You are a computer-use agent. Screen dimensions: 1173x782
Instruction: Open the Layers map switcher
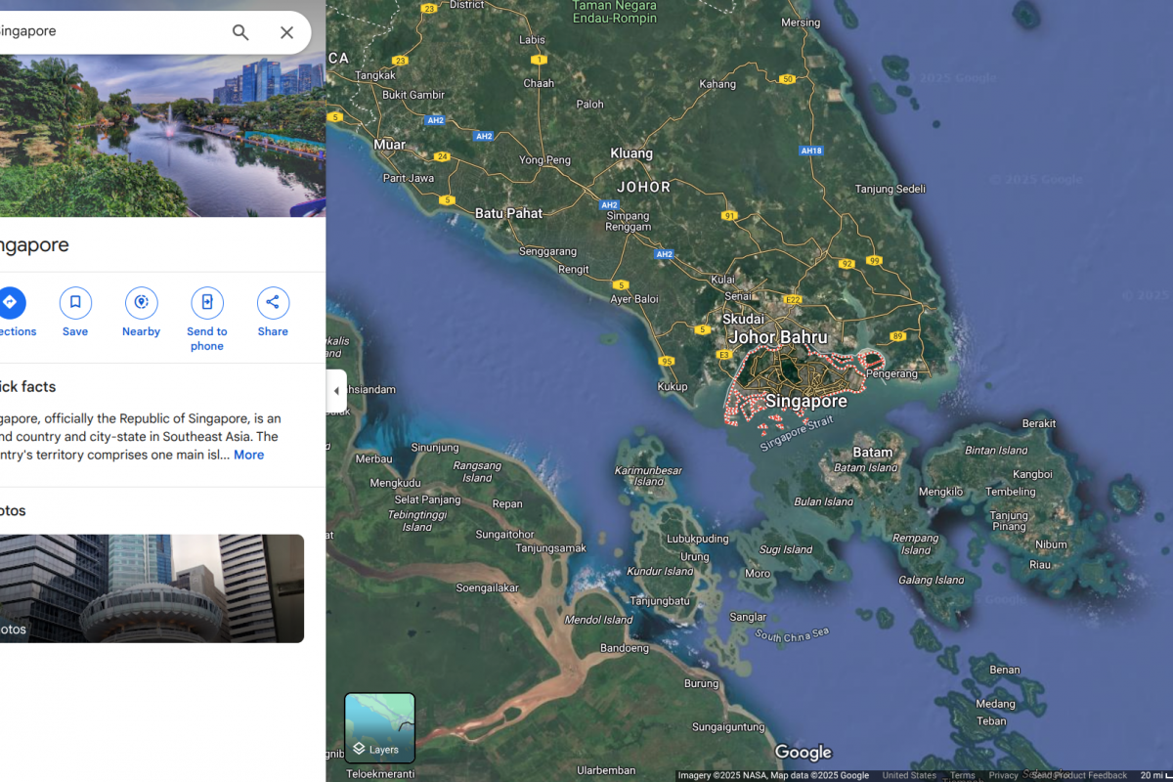point(380,728)
